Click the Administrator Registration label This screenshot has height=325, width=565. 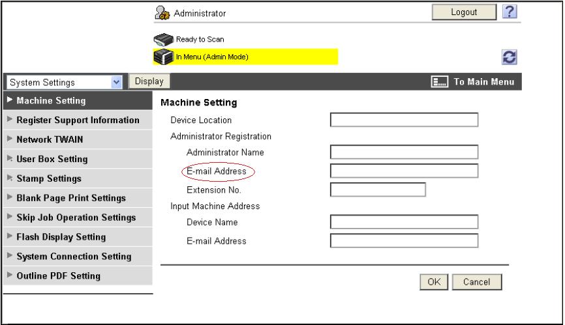pos(221,136)
